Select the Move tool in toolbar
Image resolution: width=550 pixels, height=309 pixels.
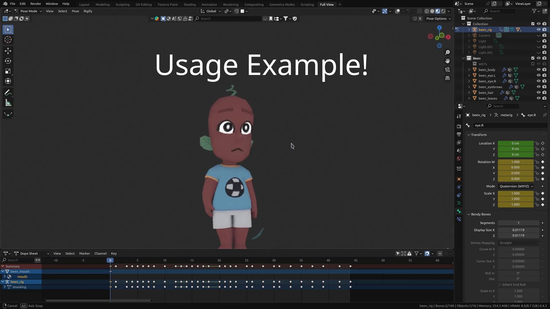[8, 51]
